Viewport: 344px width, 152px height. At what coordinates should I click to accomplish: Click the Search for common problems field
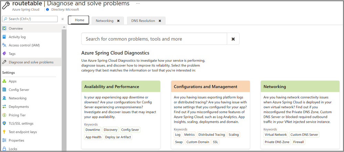tap(154, 39)
